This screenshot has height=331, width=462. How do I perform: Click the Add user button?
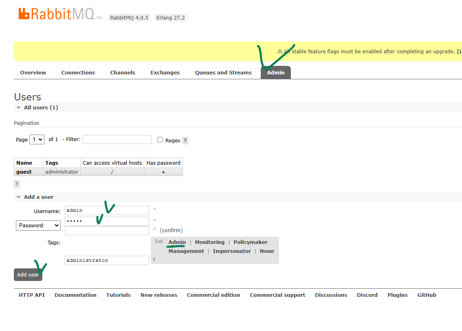[28, 274]
